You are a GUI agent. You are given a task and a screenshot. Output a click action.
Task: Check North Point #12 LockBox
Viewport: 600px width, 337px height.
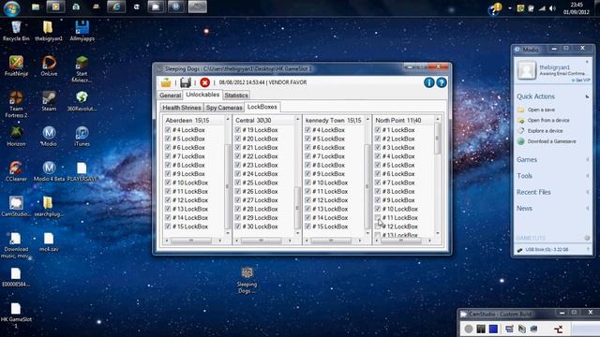pyautogui.click(x=378, y=227)
